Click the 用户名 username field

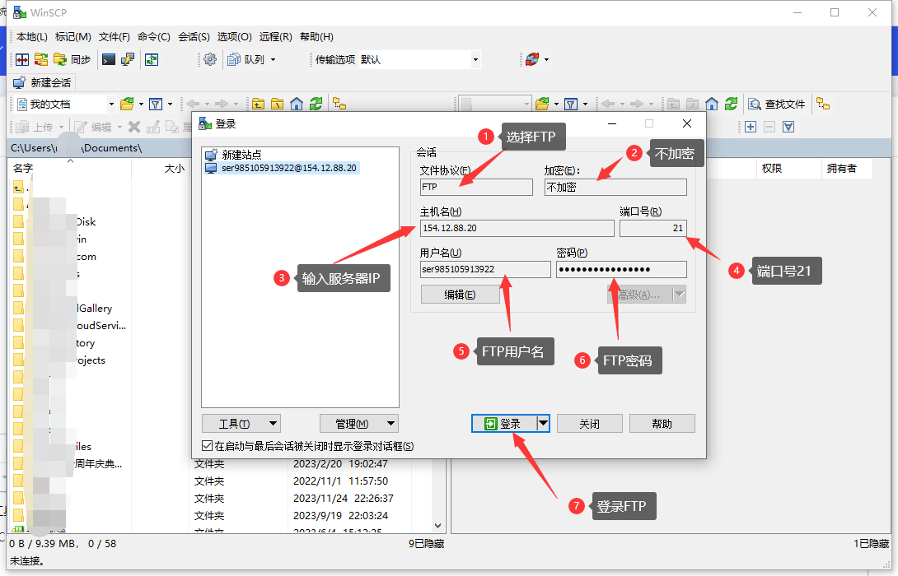coord(485,269)
